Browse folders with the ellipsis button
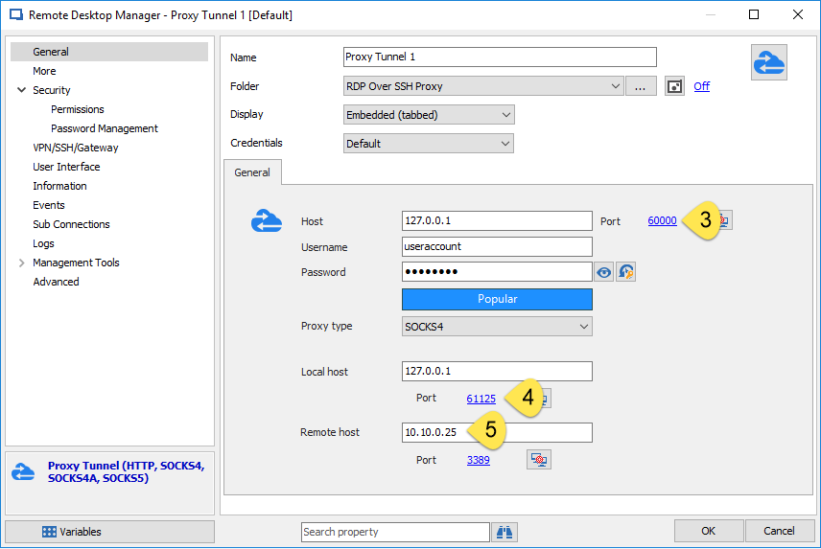Viewport: 821px width, 549px height. click(641, 86)
